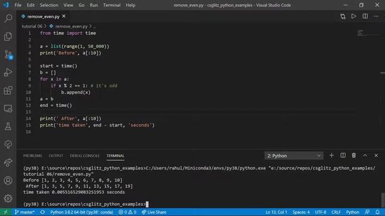385x216 pixels.
Task: Close the terminal panel
Action: (x=376, y=155)
